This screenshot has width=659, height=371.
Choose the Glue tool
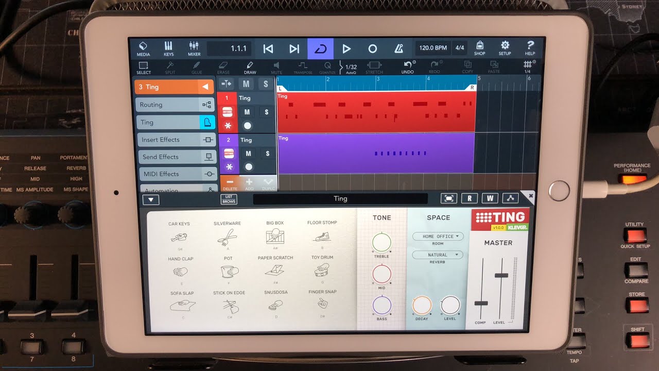coord(197,68)
